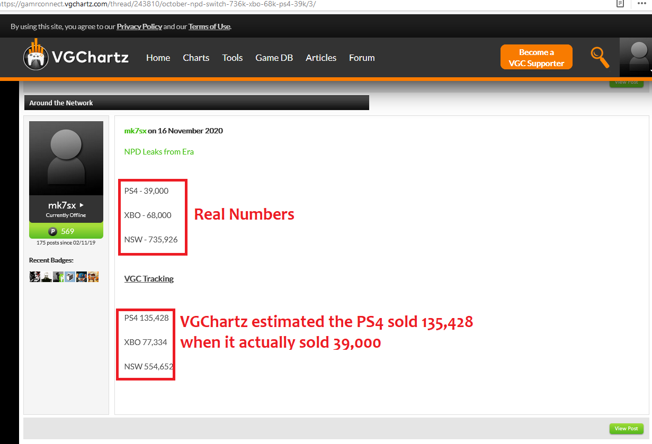Open the Privacy Policy link
This screenshot has height=444, width=652.
(139, 26)
